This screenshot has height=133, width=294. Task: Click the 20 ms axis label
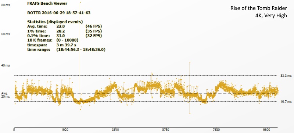[x=6, y=97]
